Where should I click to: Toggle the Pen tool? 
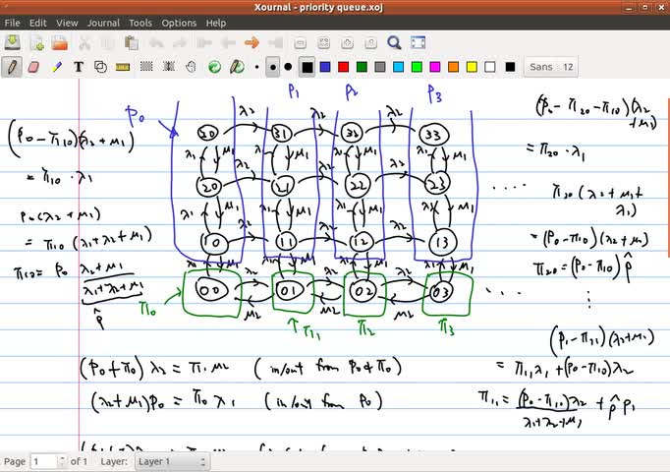click(12, 67)
